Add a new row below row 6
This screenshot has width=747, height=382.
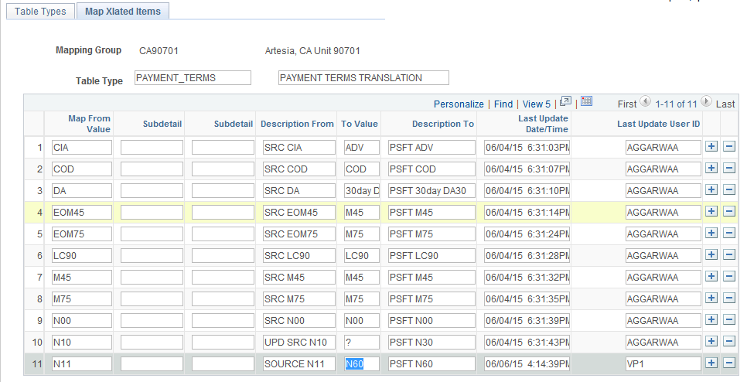point(711,255)
